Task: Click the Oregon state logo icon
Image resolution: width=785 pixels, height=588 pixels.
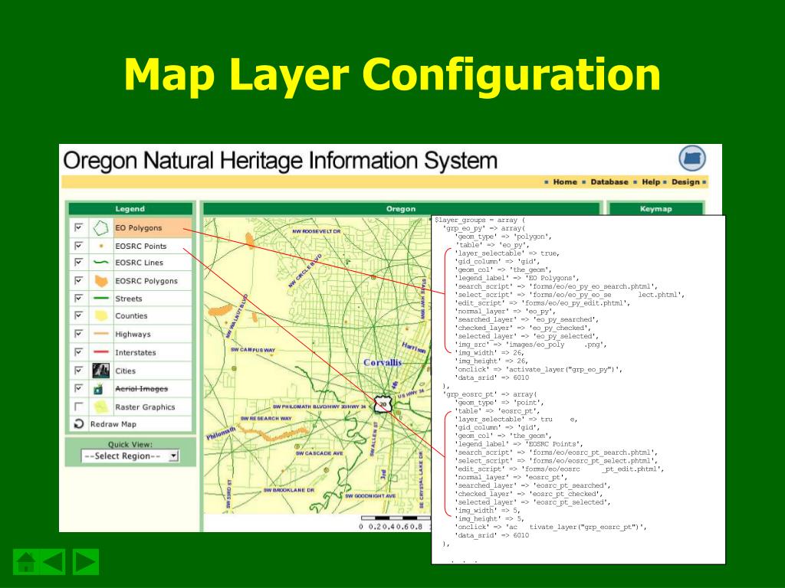Action: [x=692, y=158]
